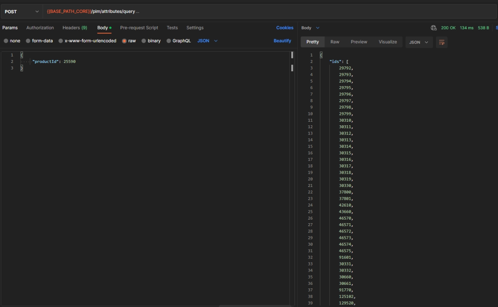Screen dimensions: 498x307
Task: Expand the request body JSON type dropdown
Action: [x=207, y=41]
